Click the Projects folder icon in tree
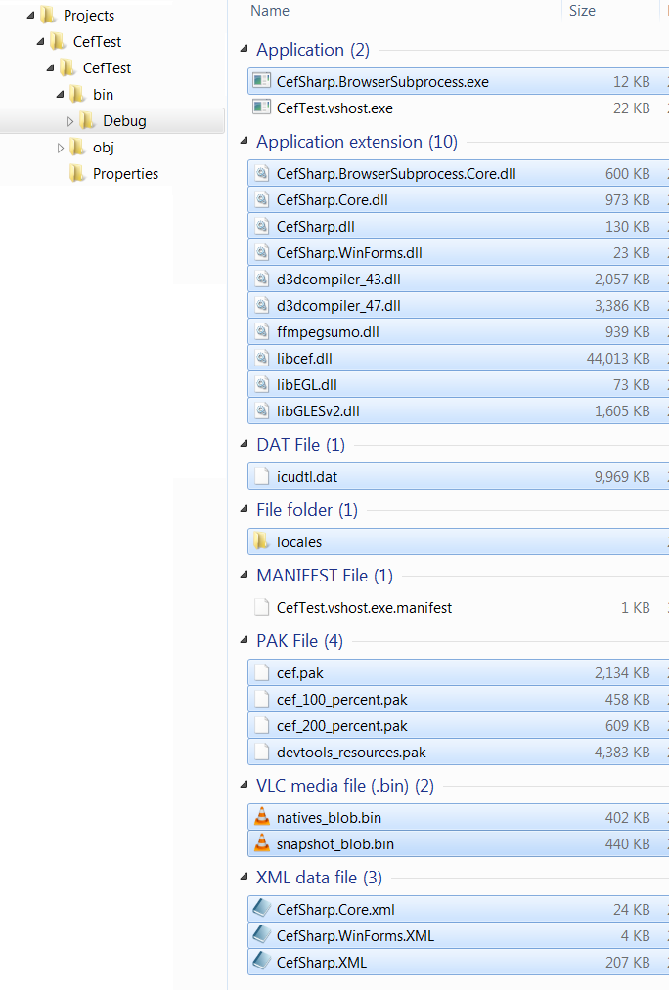Image resolution: width=669 pixels, height=990 pixels. pyautogui.click(x=48, y=16)
